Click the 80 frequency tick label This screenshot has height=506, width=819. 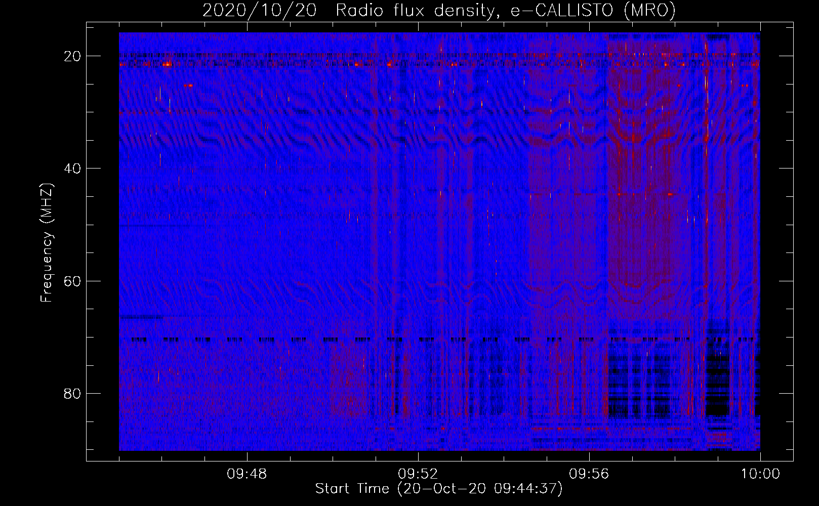(73, 394)
